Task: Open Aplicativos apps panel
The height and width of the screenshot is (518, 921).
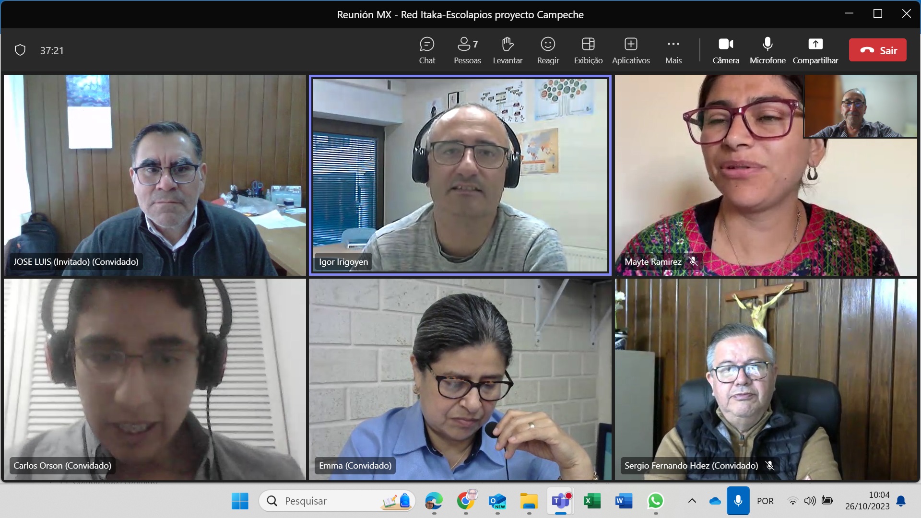Action: (x=631, y=50)
